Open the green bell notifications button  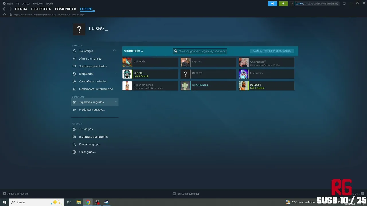point(283,3)
